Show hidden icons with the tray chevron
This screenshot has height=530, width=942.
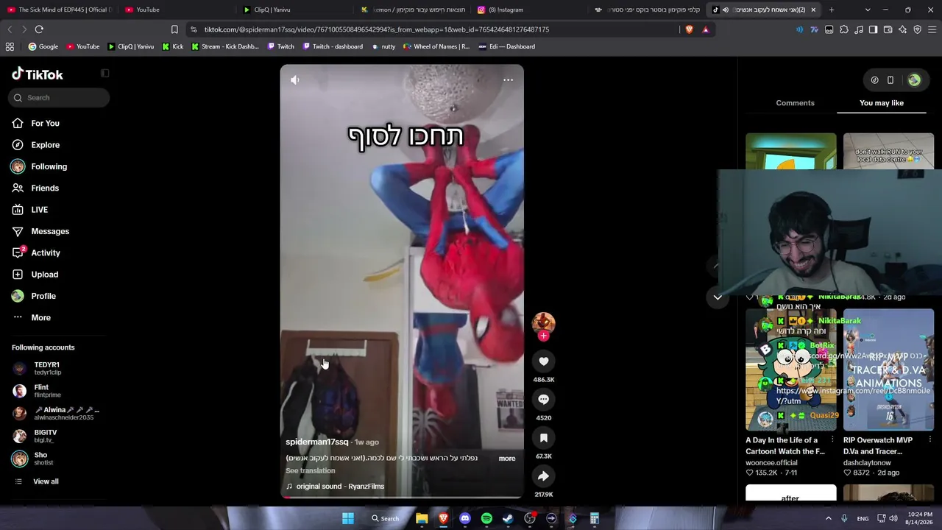(828, 518)
